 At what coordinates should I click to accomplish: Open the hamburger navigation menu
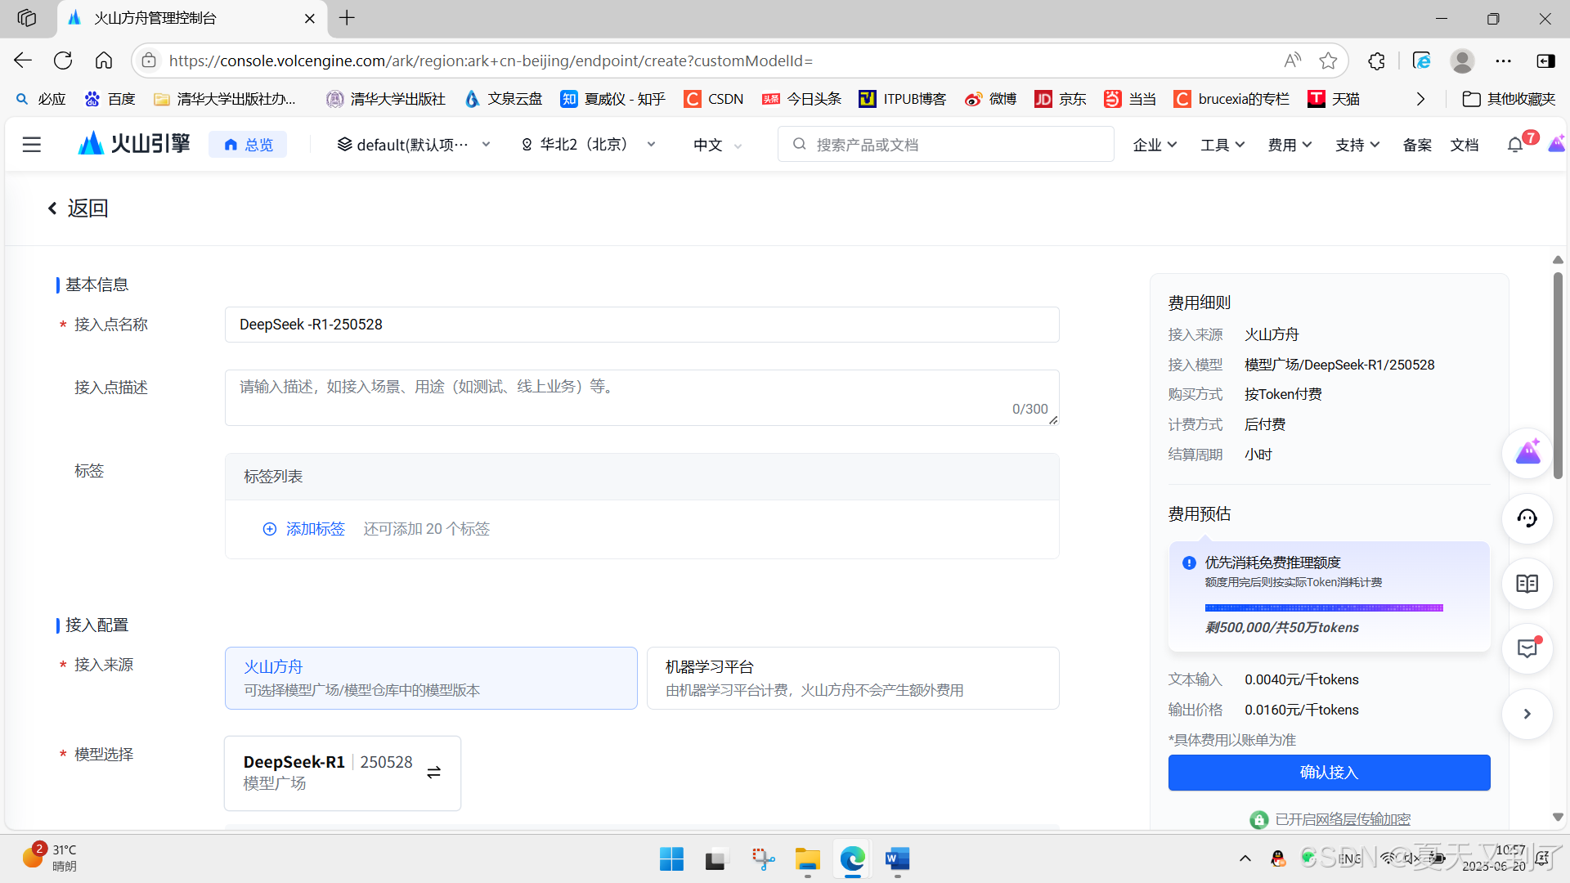pyautogui.click(x=32, y=145)
